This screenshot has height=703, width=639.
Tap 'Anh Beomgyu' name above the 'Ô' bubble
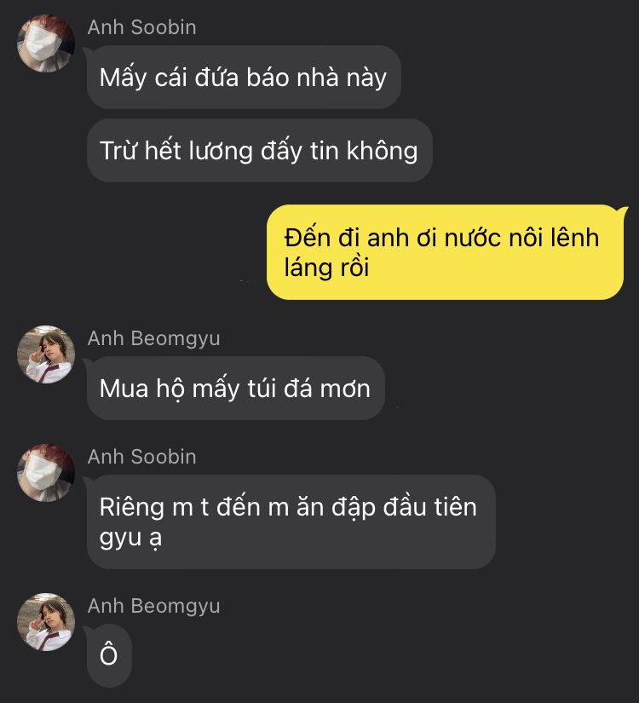click(154, 606)
